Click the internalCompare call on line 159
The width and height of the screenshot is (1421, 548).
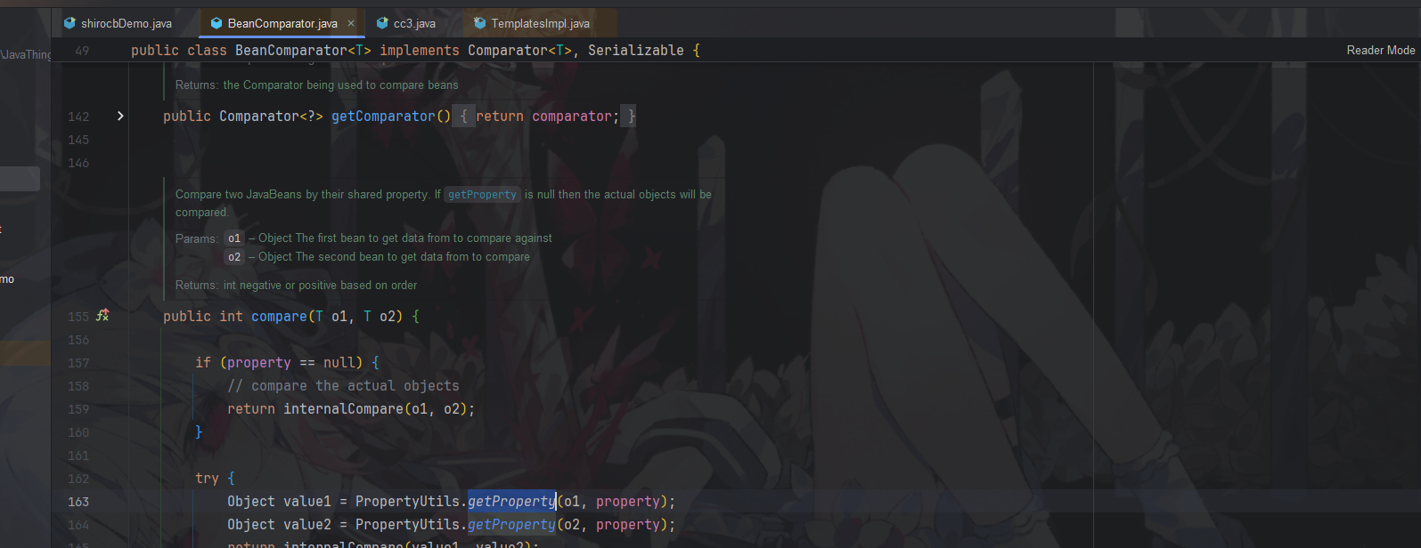343,408
